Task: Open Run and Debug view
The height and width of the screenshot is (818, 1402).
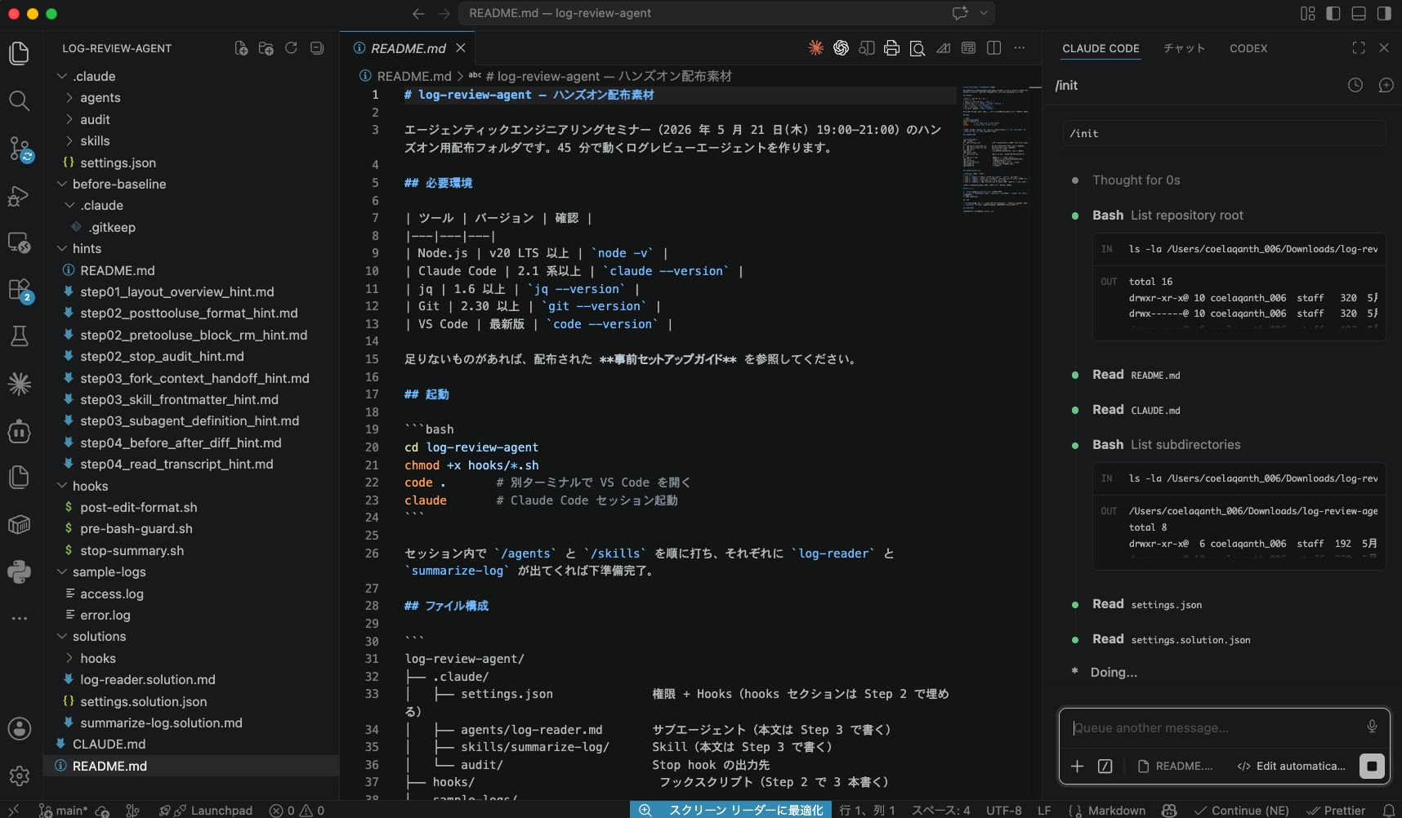Action: pyautogui.click(x=19, y=196)
